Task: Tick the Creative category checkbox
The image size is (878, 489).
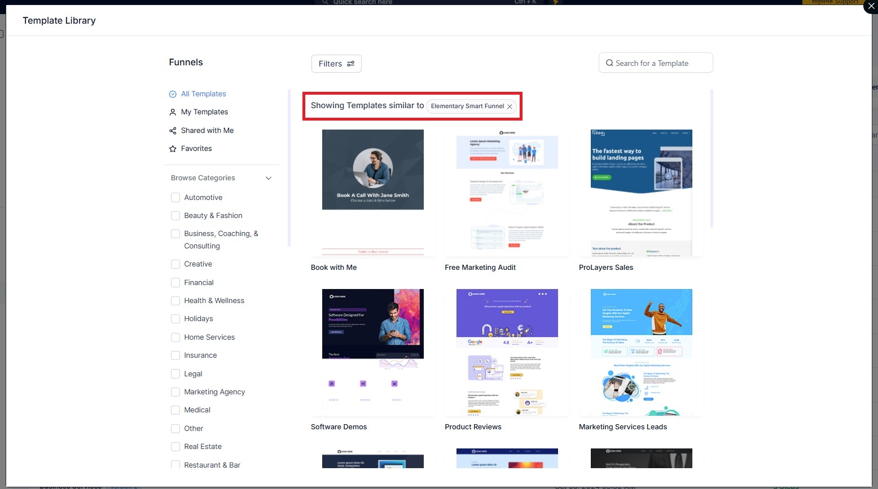Action: tap(175, 264)
